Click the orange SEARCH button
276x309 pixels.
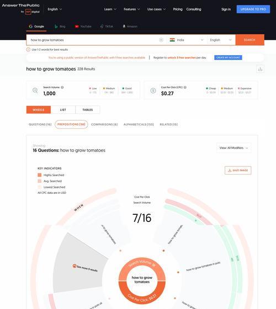(250, 40)
